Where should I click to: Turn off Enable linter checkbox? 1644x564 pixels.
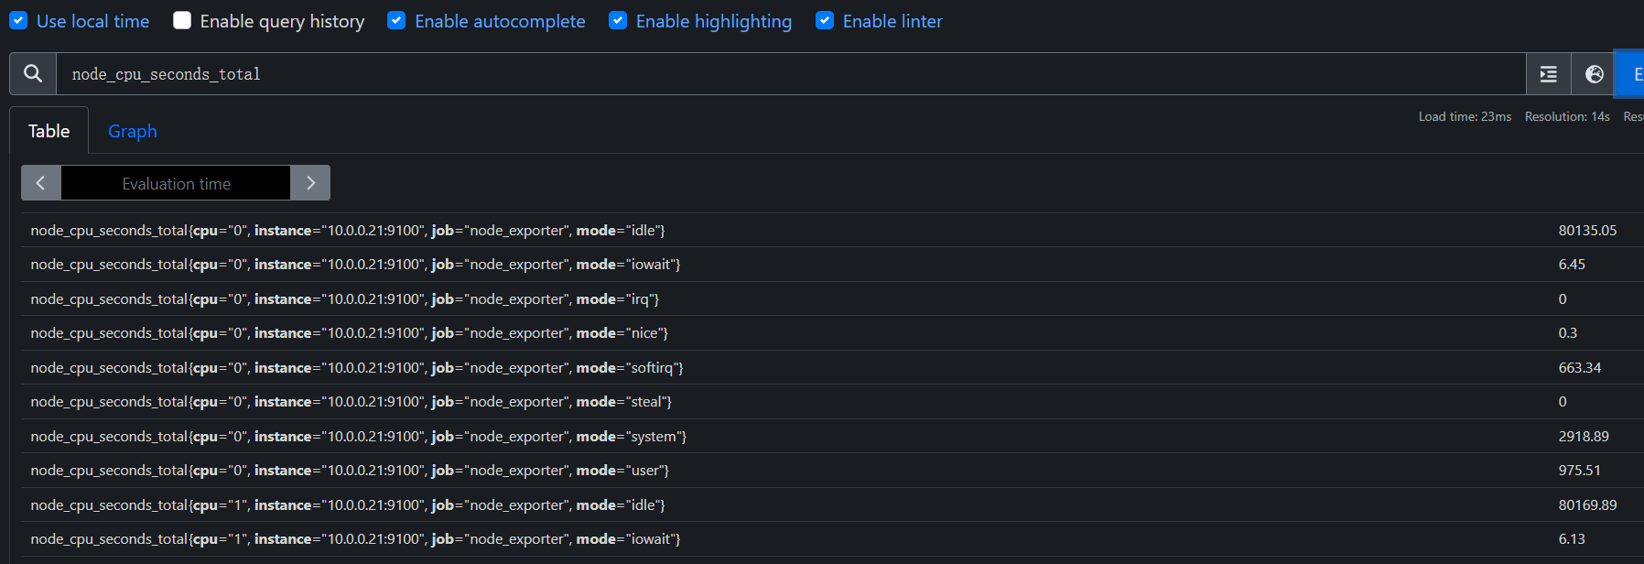[825, 21]
